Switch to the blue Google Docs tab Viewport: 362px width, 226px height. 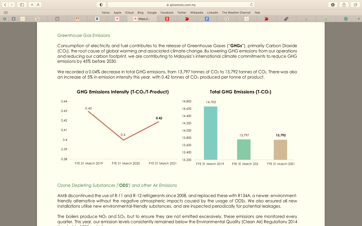207,19
